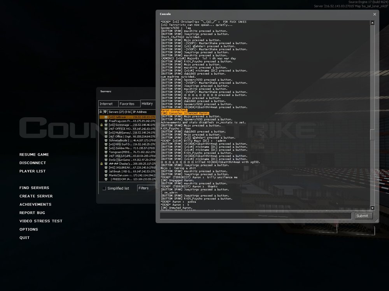Click the console scrollbar thumb
389x291 pixels.
[x=372, y=135]
